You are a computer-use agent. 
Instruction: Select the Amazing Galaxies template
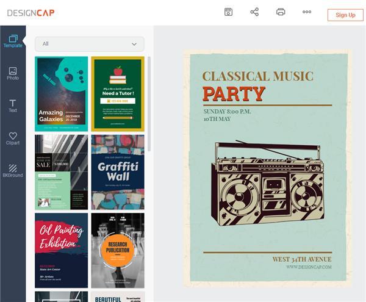click(62, 94)
